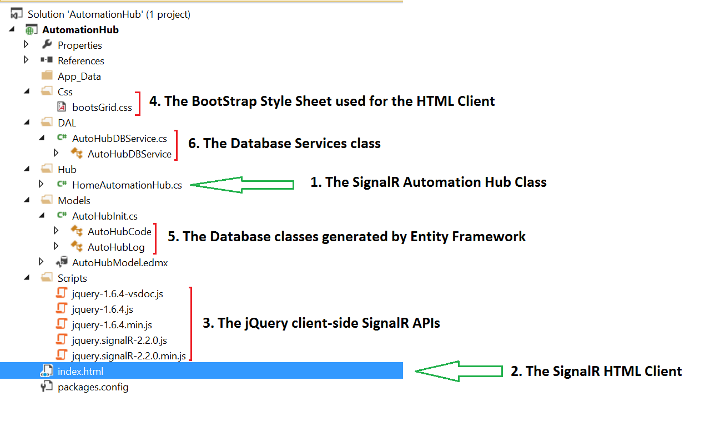Click the C# icon next to HomeAutomationHub.cs
This screenshot has width=705, height=427.
pos(62,185)
